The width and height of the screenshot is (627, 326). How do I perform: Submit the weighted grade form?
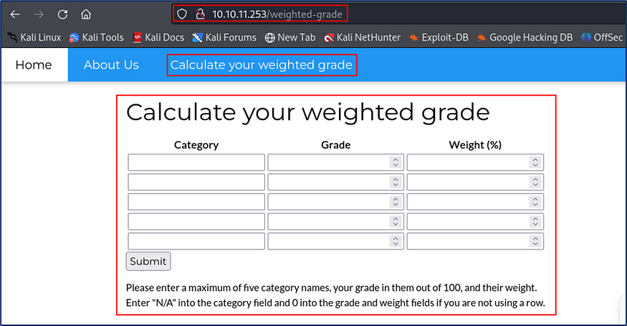point(148,262)
